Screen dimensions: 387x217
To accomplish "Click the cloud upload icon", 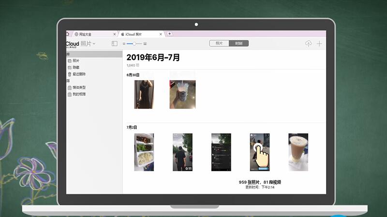I will point(308,43).
